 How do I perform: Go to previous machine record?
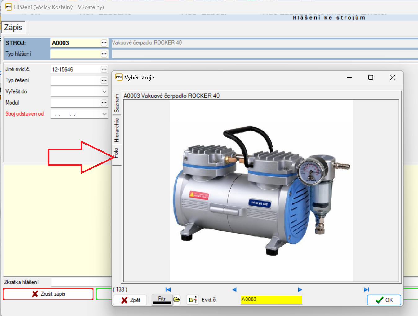coord(234,290)
